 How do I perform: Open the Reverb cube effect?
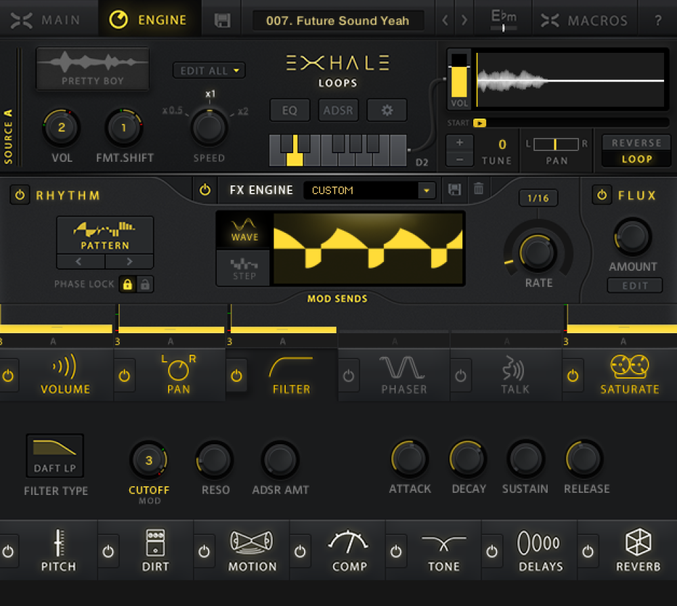tap(638, 550)
